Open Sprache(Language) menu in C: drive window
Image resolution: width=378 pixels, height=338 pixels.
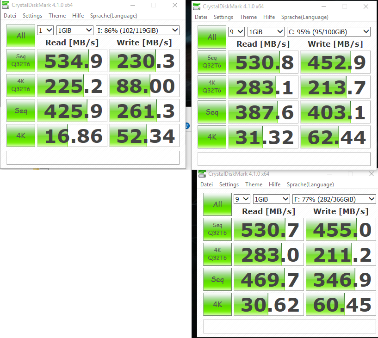click(305, 17)
